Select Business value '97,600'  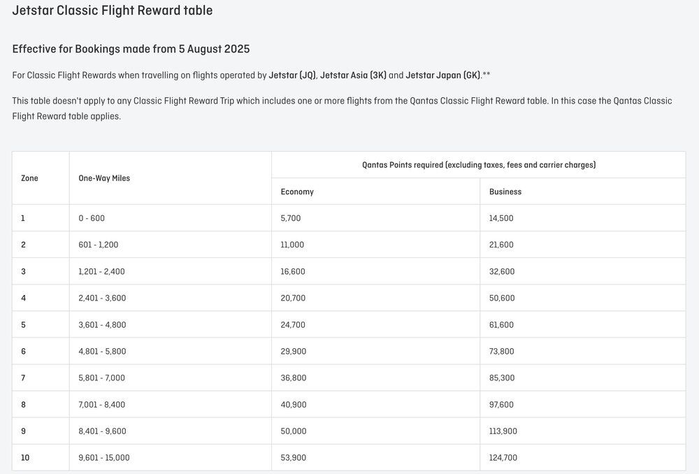pyautogui.click(x=501, y=405)
